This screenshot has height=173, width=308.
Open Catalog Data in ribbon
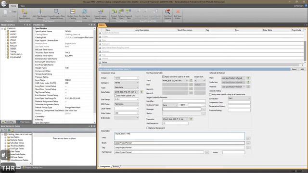pyautogui.click(x=121, y=14)
